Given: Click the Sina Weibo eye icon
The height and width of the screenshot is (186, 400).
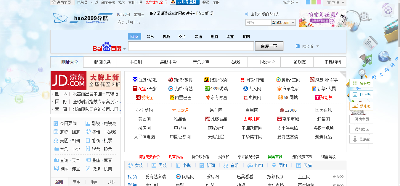Looking at the screenshot, I should click(171, 80).
